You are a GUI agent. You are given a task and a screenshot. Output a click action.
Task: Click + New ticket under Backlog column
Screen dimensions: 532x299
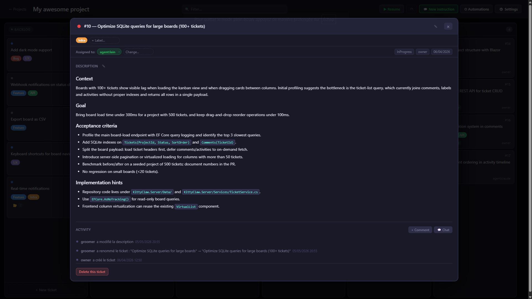tap(46, 290)
